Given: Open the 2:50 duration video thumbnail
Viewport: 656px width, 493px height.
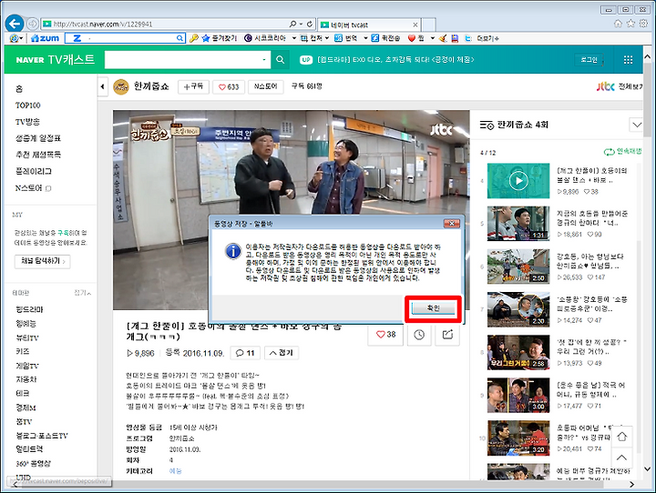Looking at the screenshot, I should (518, 267).
